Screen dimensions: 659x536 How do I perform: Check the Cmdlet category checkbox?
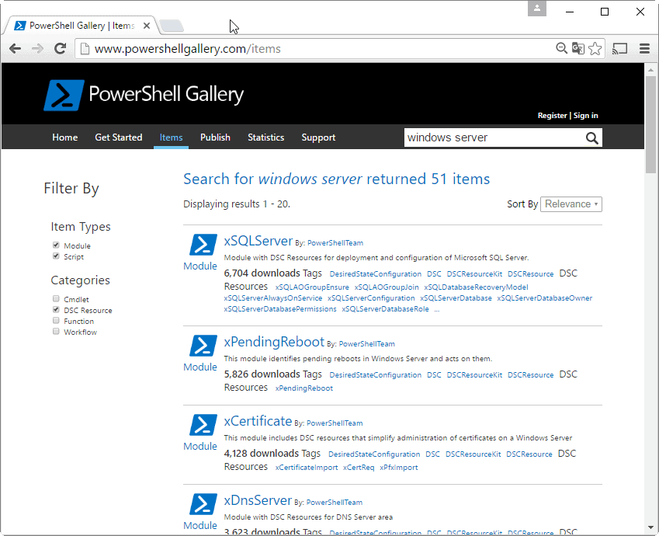click(56, 299)
